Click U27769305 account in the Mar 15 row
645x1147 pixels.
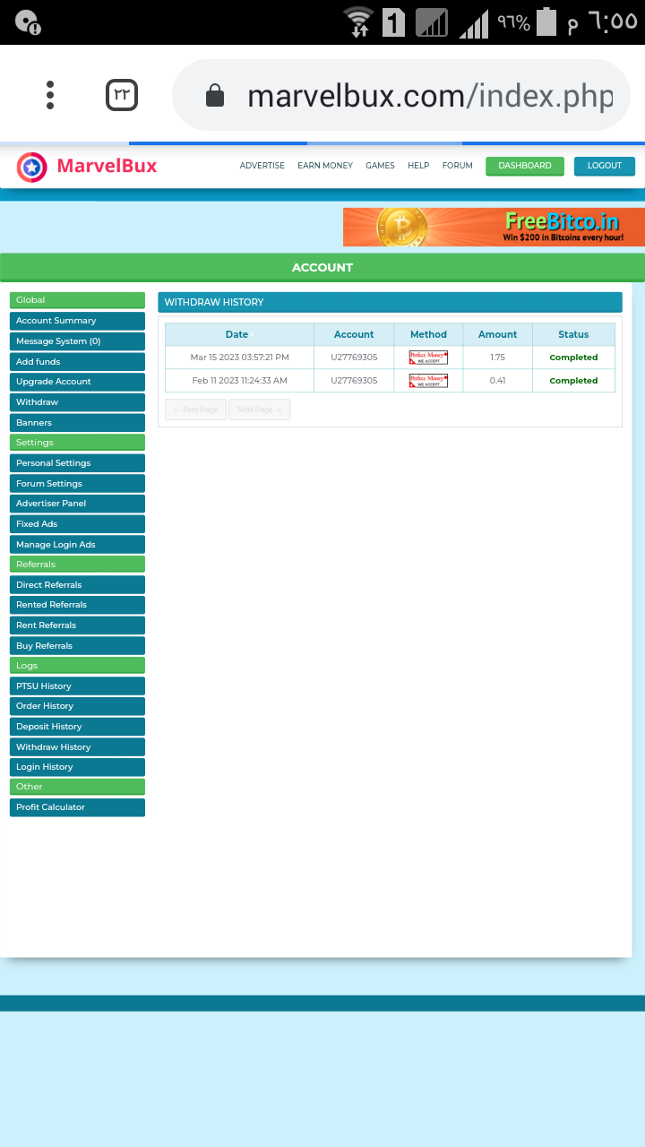[x=354, y=358]
